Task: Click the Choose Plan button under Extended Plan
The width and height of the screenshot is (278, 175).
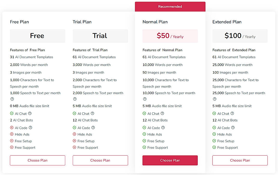Action: coord(240,160)
